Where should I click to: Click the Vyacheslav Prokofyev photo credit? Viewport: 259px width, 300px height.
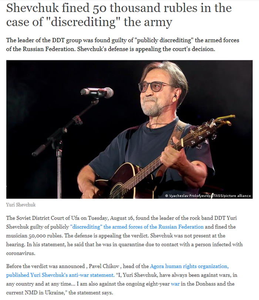pos(208,196)
